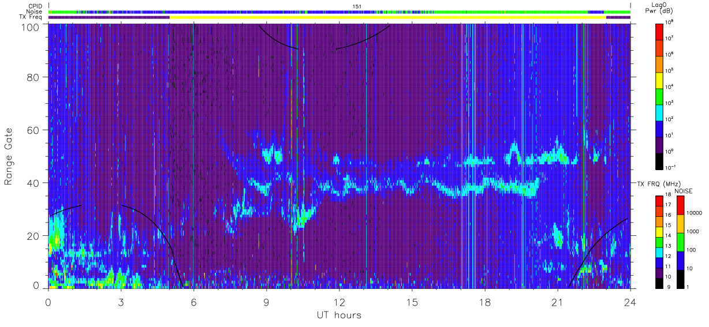
Task: Click the 80 tick on Range Gate axis
Action: (33, 77)
